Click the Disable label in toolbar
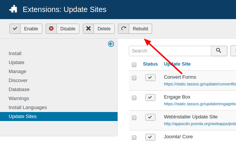The image size is (236, 142). pyautogui.click(x=68, y=29)
